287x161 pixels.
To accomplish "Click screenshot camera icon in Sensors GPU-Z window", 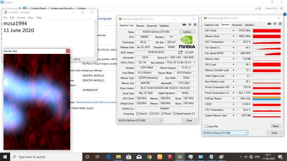I will click(269, 24).
